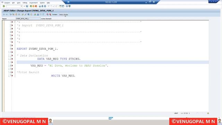Click the Generate Shortcut icon

pos(63,6)
